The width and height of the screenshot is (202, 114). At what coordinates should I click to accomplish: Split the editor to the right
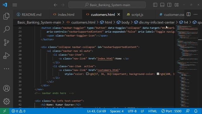[189, 14]
